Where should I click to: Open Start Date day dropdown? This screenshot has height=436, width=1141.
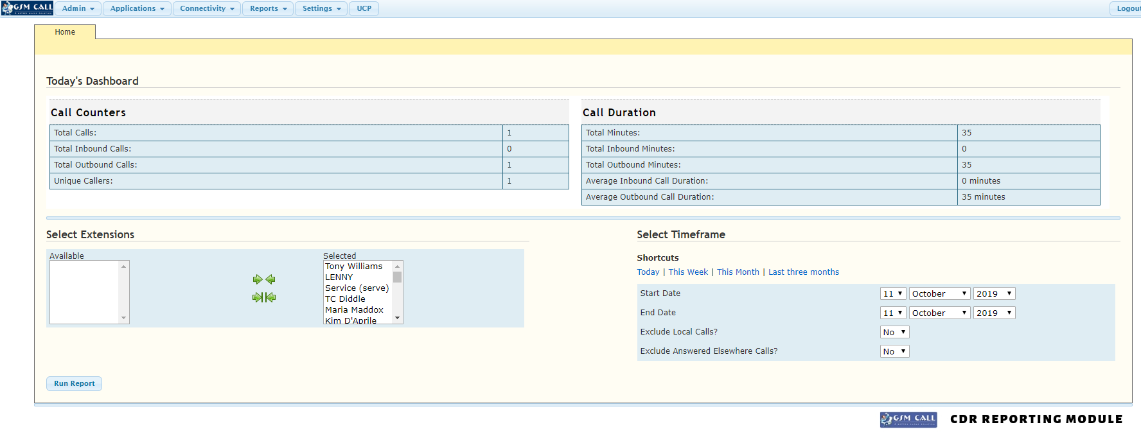(x=893, y=293)
